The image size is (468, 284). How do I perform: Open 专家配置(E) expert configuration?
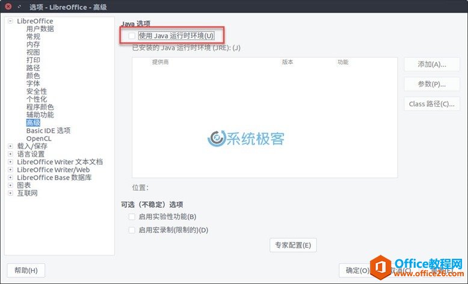[293, 245]
